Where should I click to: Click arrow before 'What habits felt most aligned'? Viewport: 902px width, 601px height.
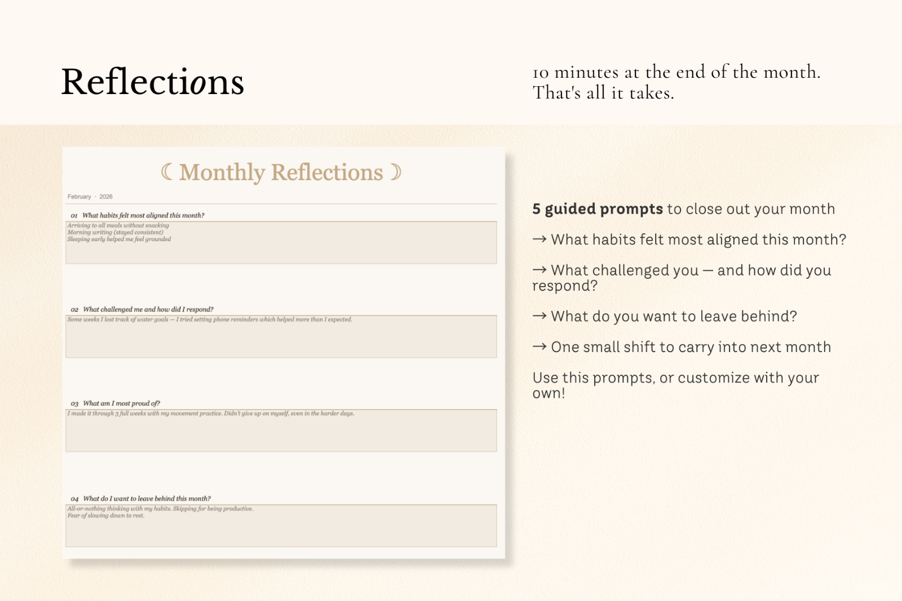point(540,239)
